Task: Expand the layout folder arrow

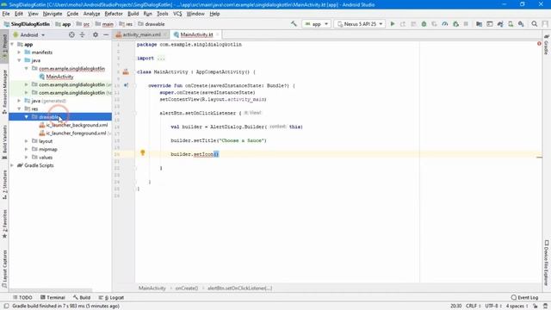Action: [x=27, y=141]
